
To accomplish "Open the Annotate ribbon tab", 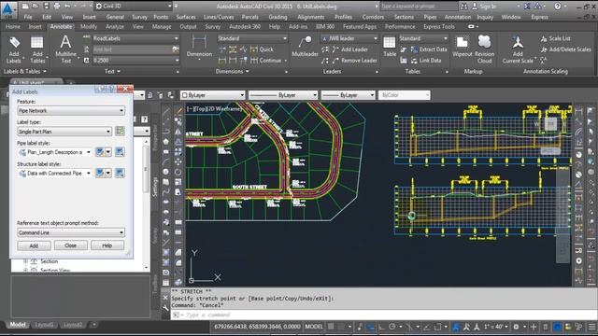I will tap(61, 27).
